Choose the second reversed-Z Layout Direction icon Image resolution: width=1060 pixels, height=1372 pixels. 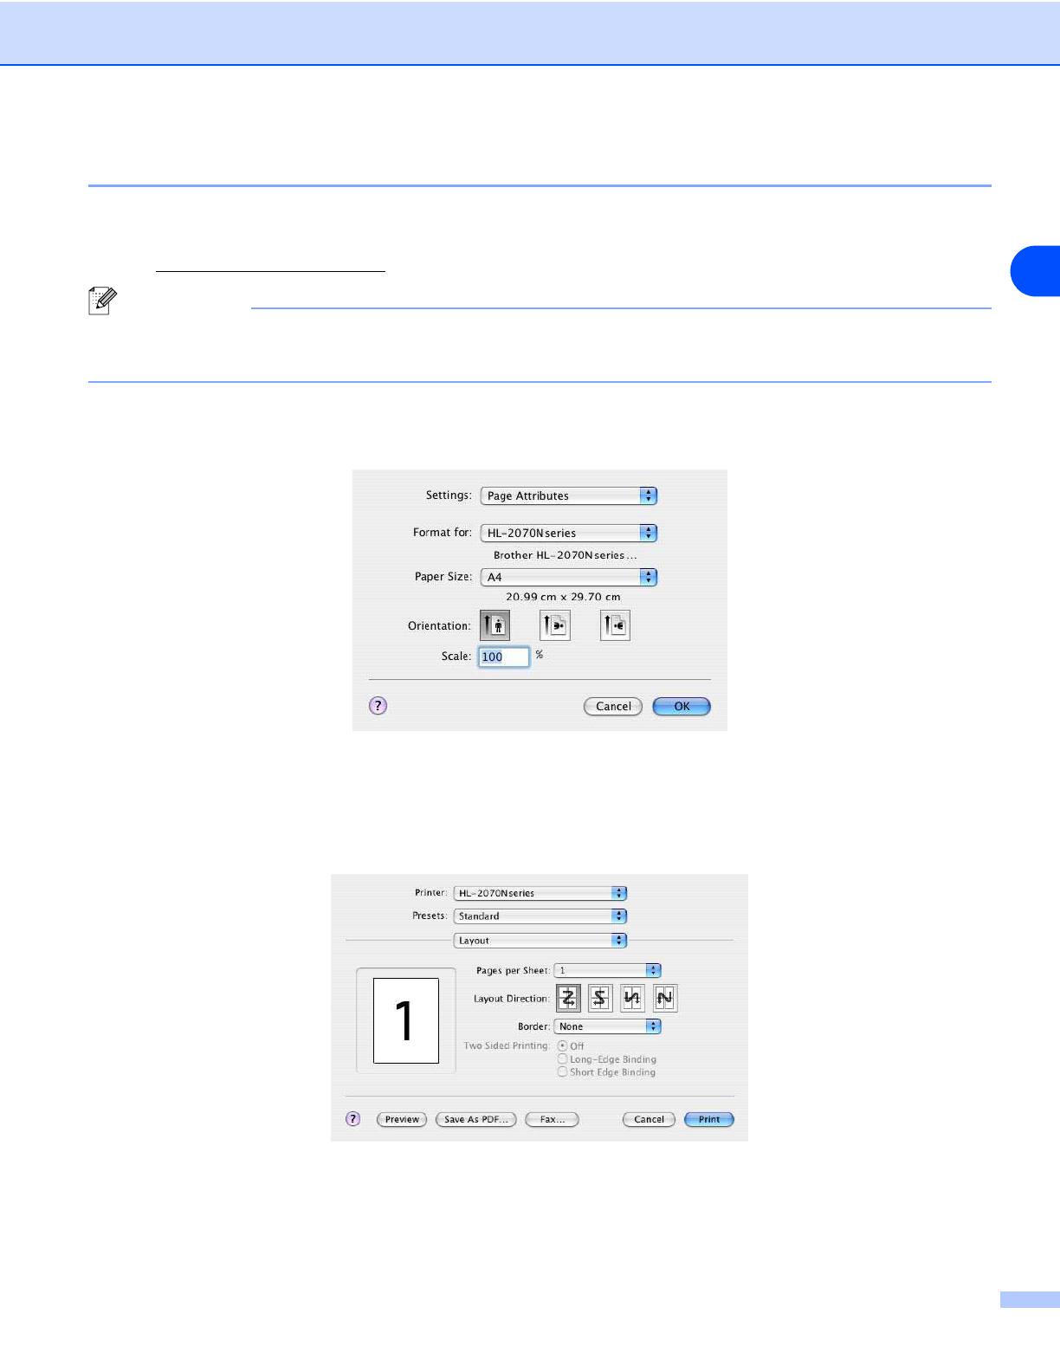pyautogui.click(x=600, y=999)
